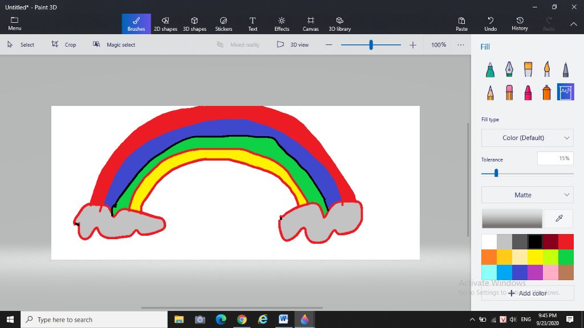Click the current color preview bar

[x=512, y=218]
